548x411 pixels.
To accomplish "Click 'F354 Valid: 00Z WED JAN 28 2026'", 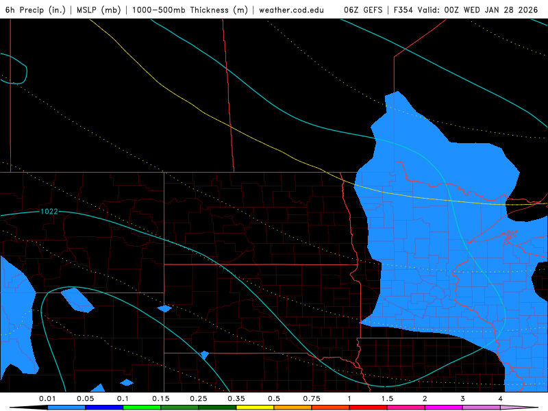I will (466, 10).
